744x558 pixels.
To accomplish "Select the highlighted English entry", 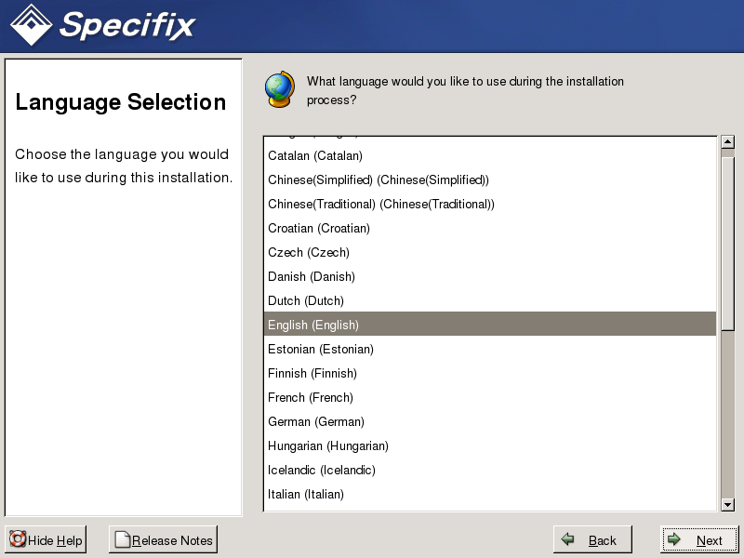I will (x=313, y=325).
